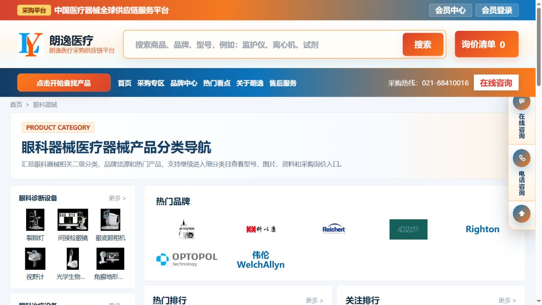Image resolution: width=542 pixels, height=305 pixels.
Task: Click the 会员中心 button
Action: [451, 10]
